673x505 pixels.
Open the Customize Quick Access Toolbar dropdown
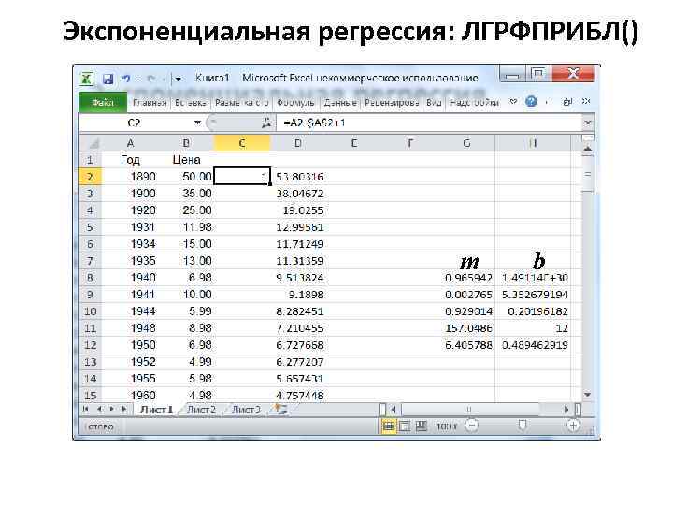[x=179, y=79]
